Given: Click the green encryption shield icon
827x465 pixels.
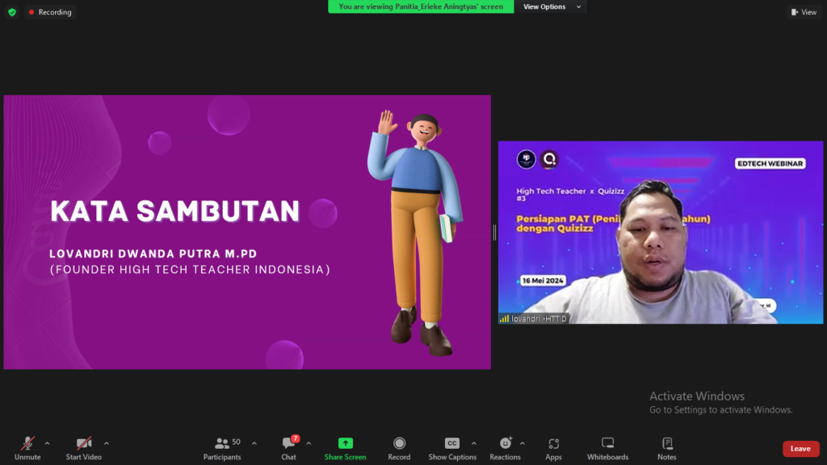Looking at the screenshot, I should tap(12, 12).
